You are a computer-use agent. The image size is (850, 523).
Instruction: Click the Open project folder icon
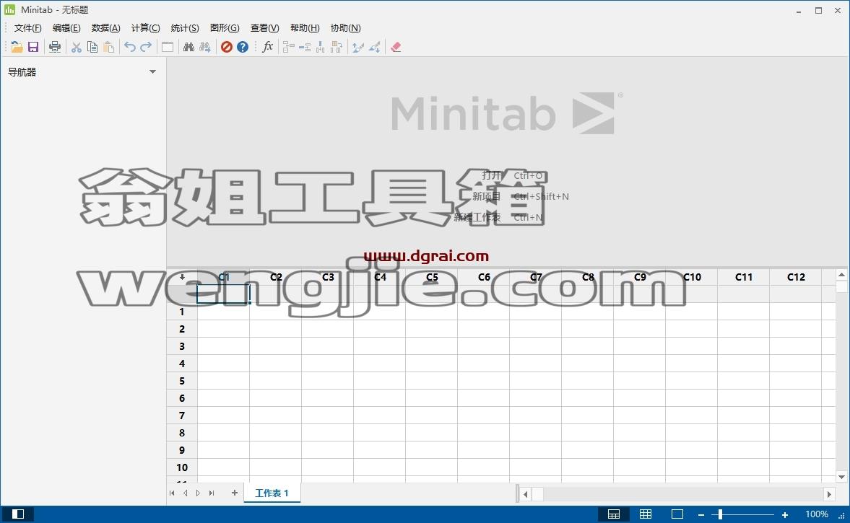[x=17, y=47]
